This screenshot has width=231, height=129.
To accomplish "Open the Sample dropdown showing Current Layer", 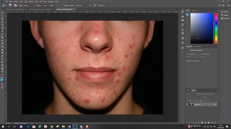I will pyautogui.click(x=81, y=5).
